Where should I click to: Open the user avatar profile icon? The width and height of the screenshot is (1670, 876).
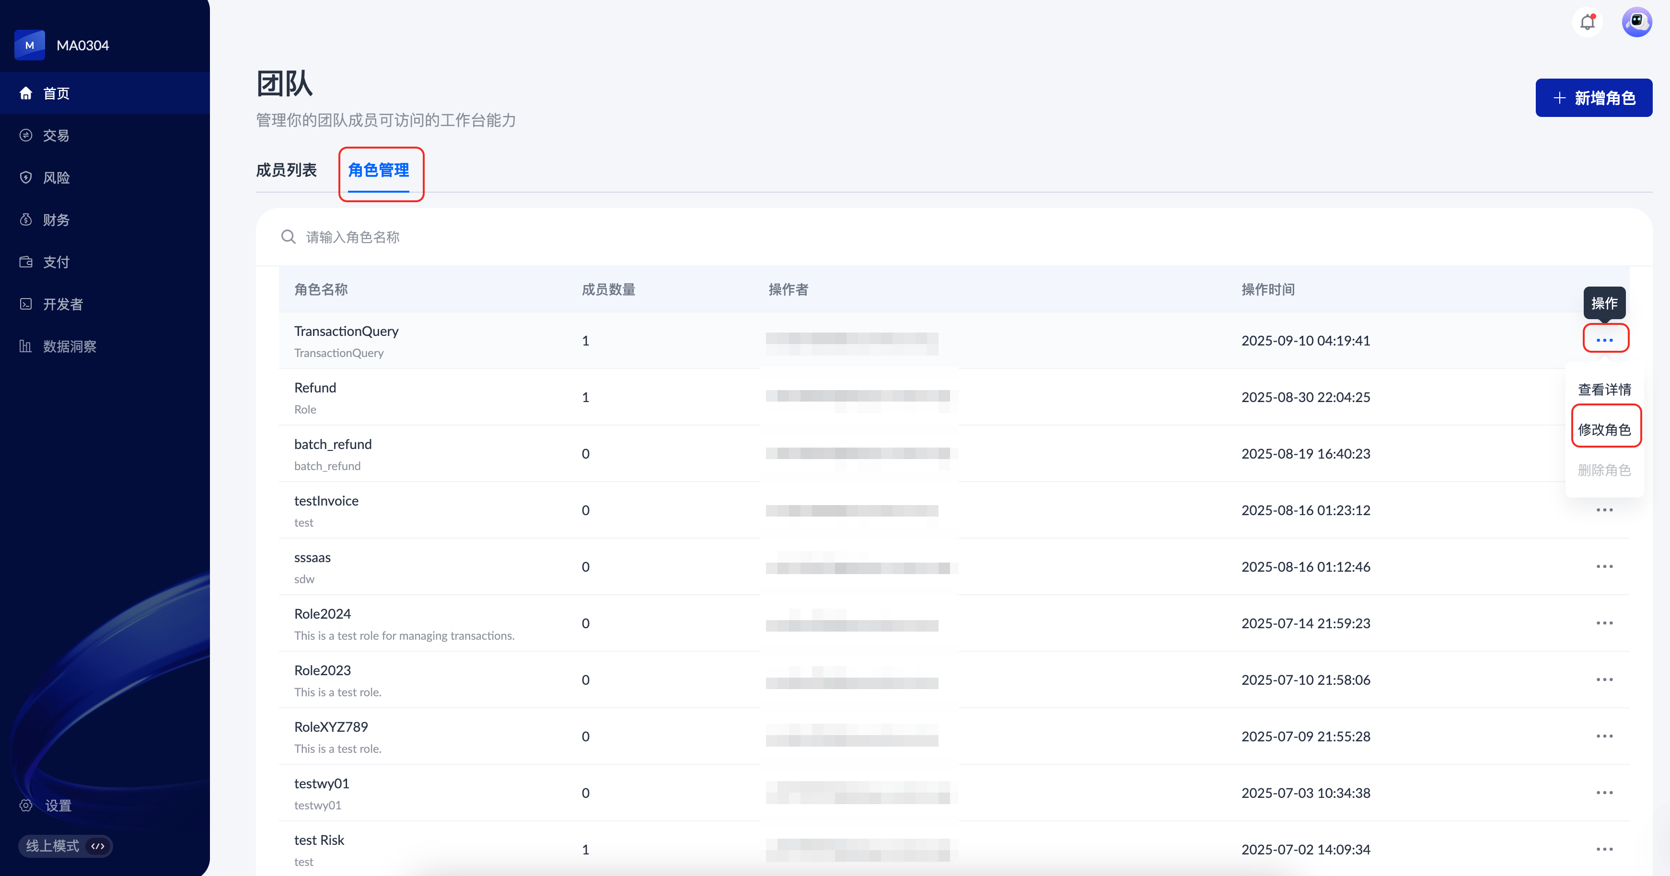[x=1636, y=23]
